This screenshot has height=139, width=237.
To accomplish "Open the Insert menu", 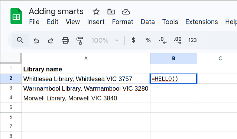I will point(96,22).
